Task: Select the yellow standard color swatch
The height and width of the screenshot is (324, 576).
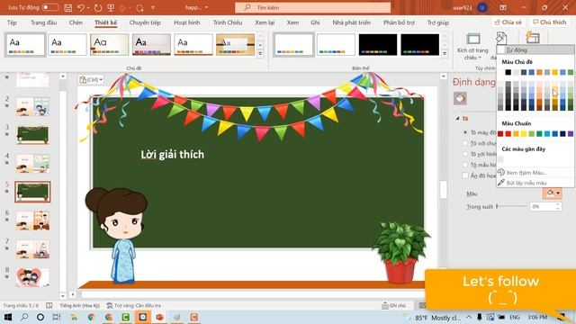Action: (x=524, y=134)
